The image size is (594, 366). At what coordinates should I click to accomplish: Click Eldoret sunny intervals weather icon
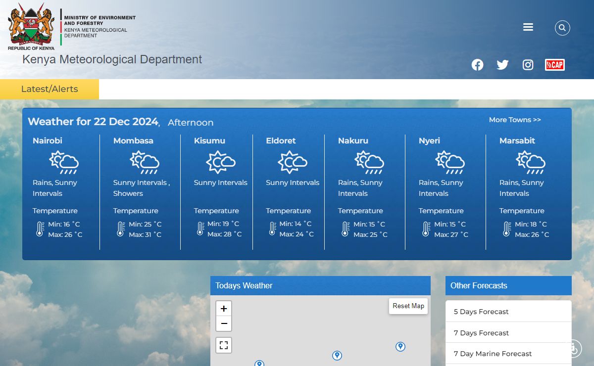tap(293, 162)
